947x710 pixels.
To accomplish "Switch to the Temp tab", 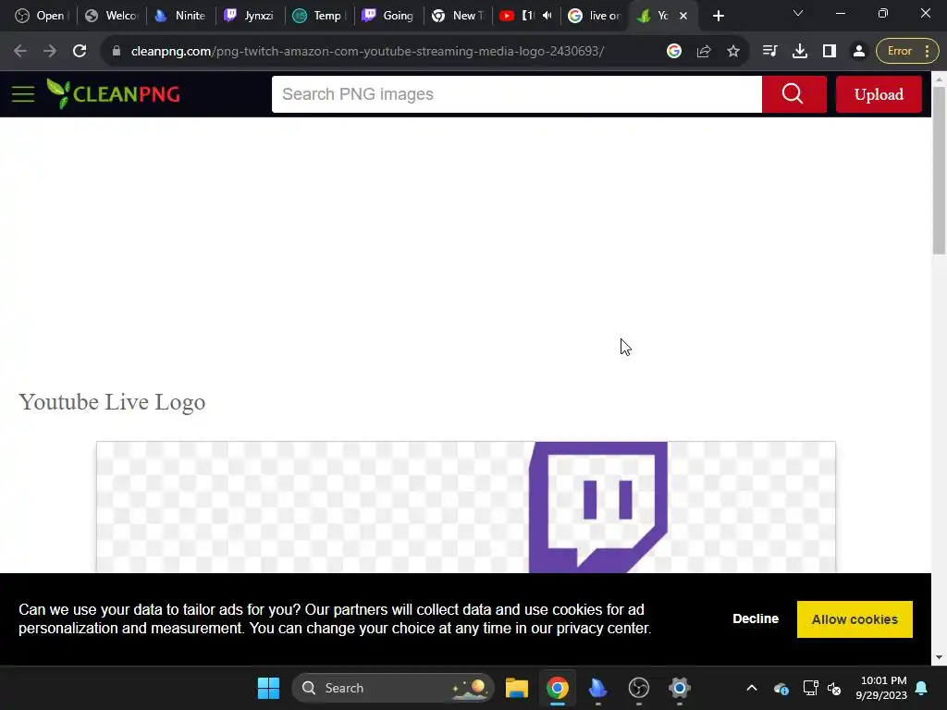I will coord(319,16).
